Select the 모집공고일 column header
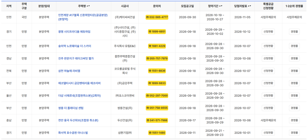The height and width of the screenshot is (140, 307). click(187, 6)
